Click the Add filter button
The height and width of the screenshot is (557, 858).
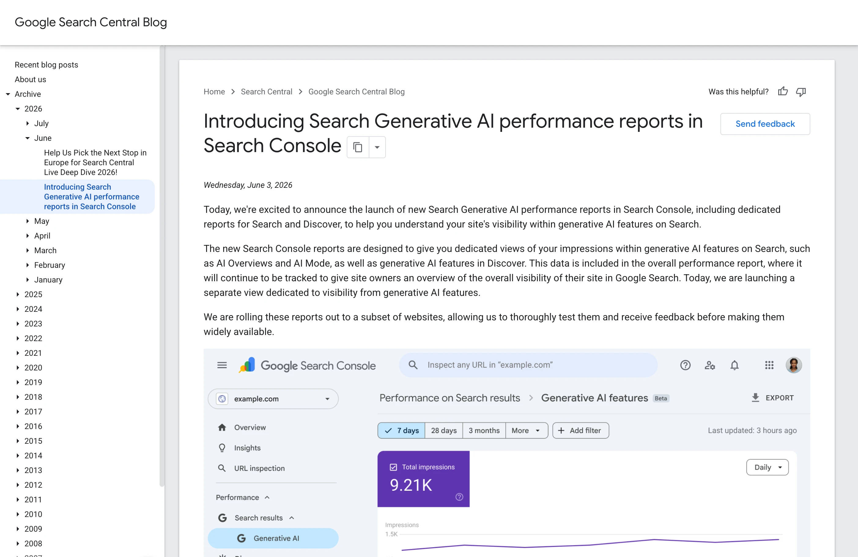(580, 430)
